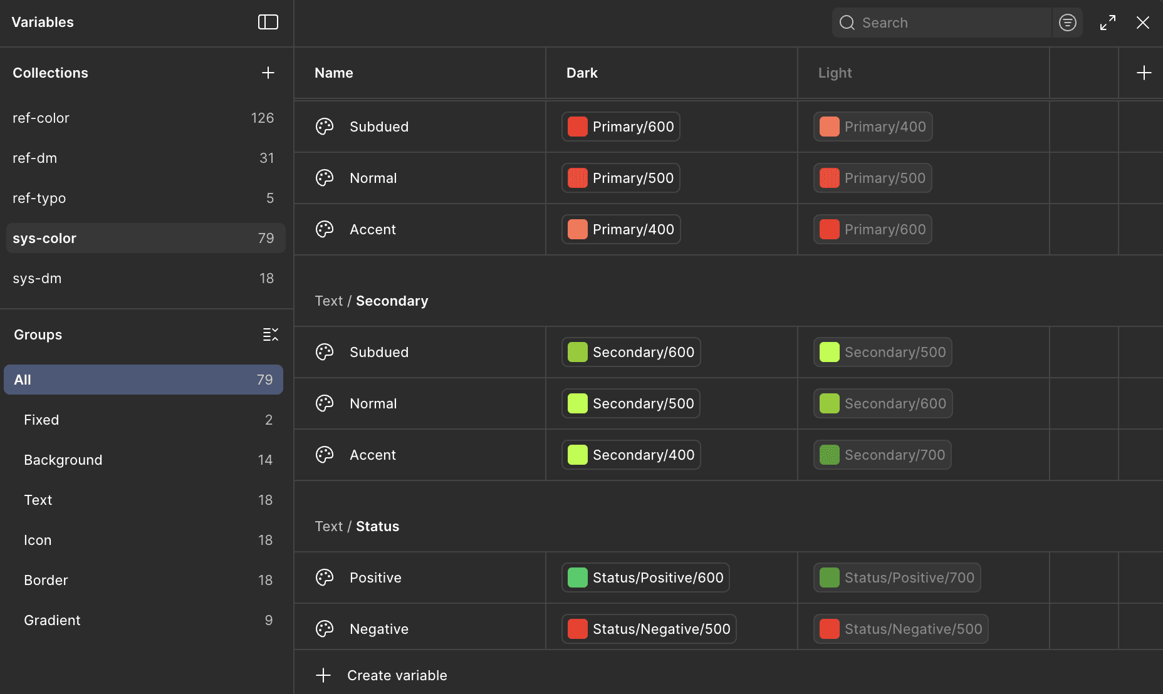Open the filter icon next to Search
This screenshot has width=1163, height=694.
(x=1068, y=23)
